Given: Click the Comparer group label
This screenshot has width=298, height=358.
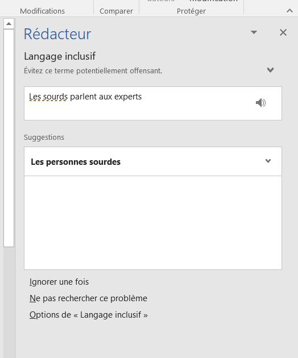Looking at the screenshot, I should [116, 11].
